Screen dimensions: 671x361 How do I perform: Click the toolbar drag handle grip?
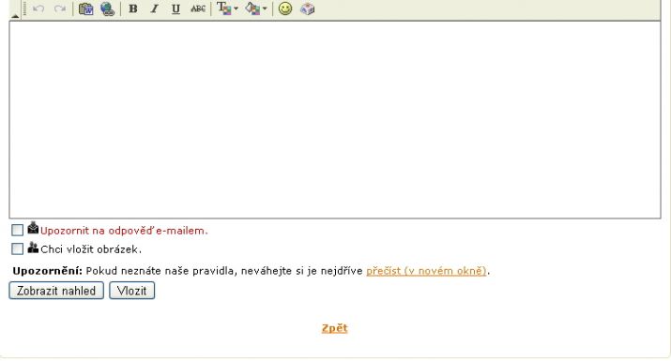pyautogui.click(x=24, y=8)
